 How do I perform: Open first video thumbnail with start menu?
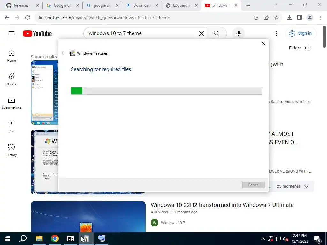tap(44, 93)
